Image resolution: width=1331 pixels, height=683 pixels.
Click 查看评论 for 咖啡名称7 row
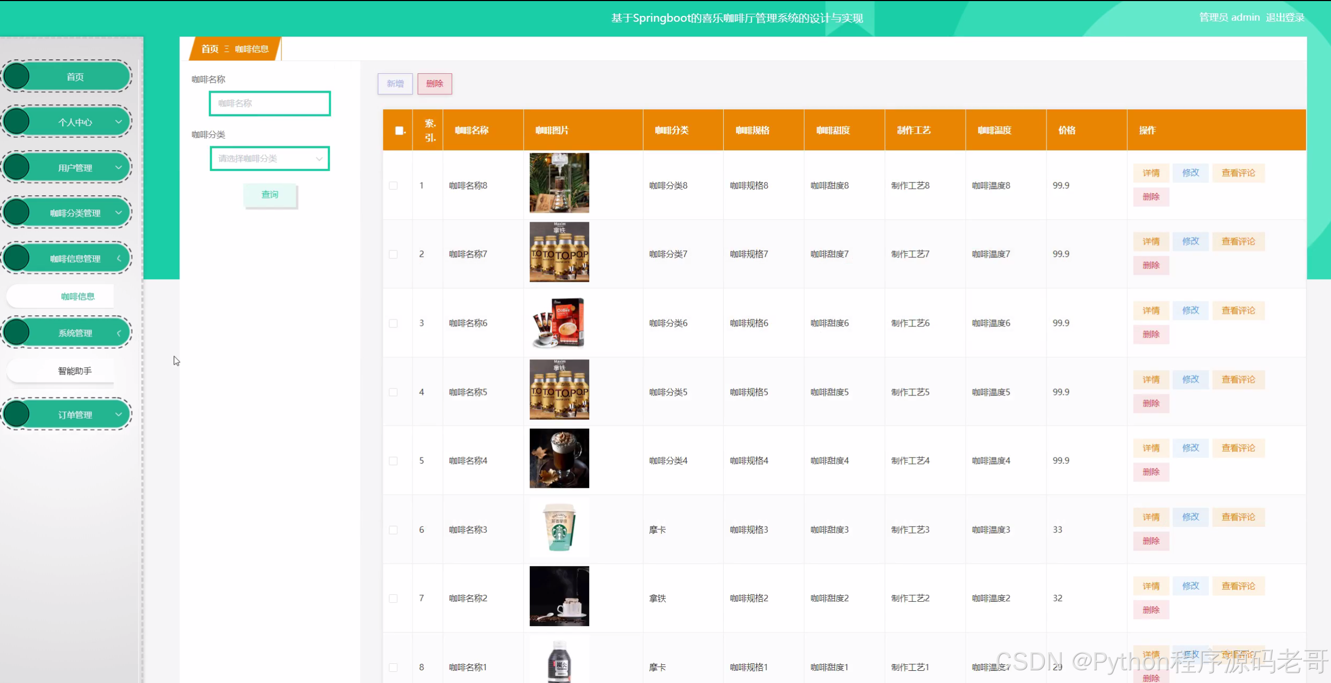point(1238,241)
